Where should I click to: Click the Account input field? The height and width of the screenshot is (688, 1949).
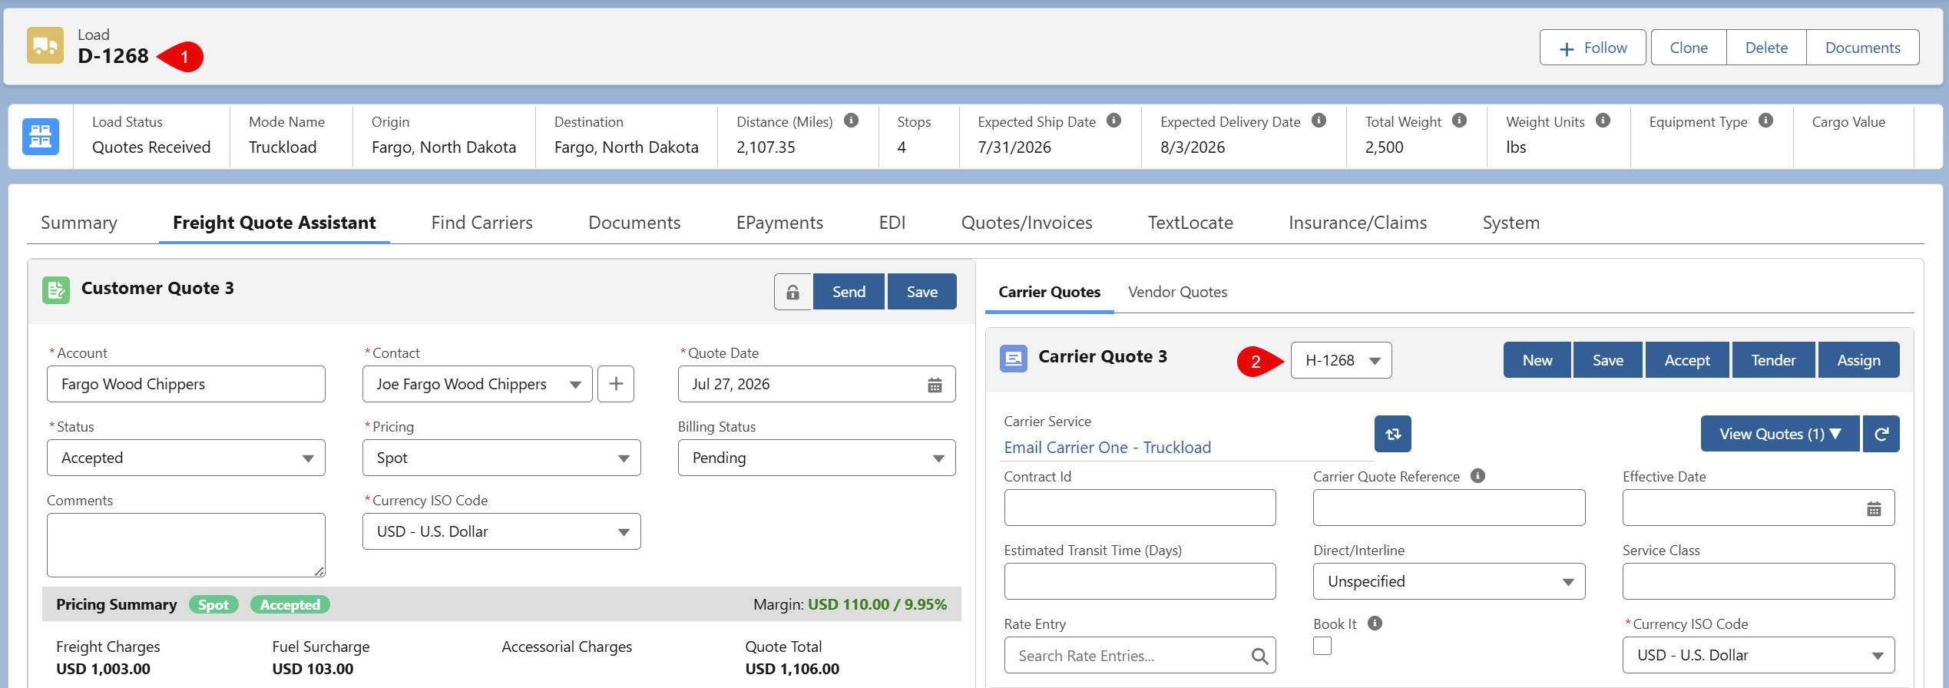[186, 384]
